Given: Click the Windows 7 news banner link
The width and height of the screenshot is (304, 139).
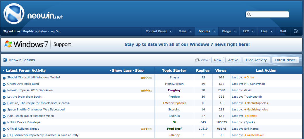Looking at the screenshot, I should (x=187, y=44).
